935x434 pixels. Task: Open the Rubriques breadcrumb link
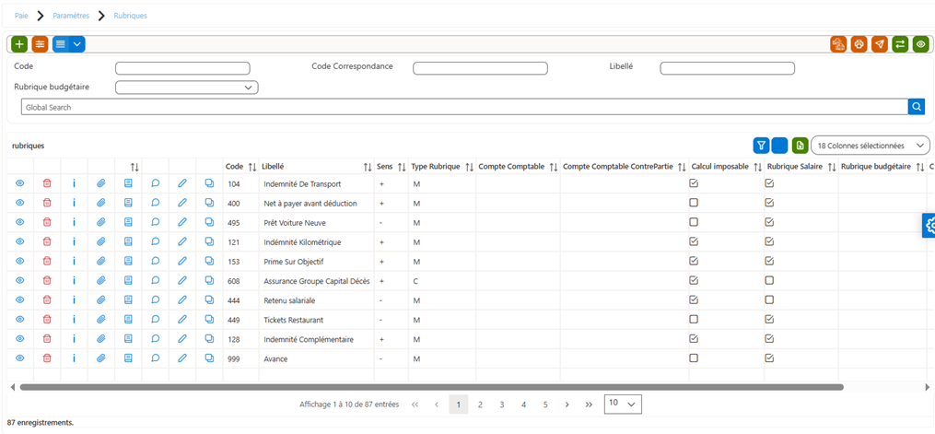pyautogui.click(x=131, y=16)
